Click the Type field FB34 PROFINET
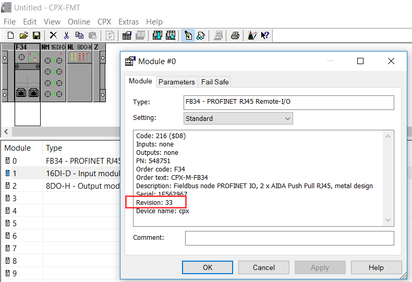Viewport: 412px width, 282px height. click(289, 102)
